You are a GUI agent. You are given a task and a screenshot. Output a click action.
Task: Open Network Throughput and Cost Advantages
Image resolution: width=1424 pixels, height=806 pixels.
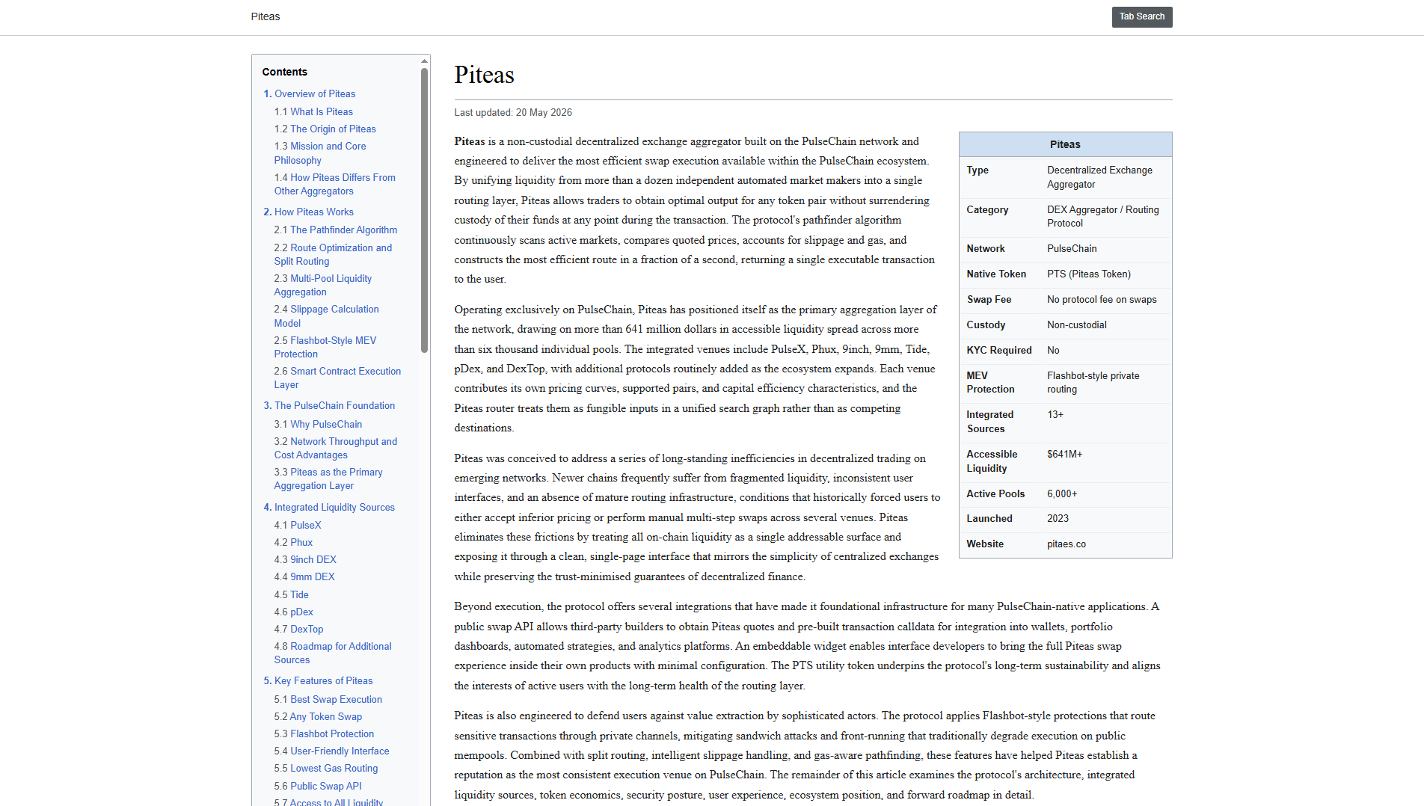point(335,448)
